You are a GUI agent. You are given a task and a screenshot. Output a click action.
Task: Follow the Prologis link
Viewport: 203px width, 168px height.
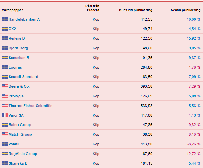16,96
